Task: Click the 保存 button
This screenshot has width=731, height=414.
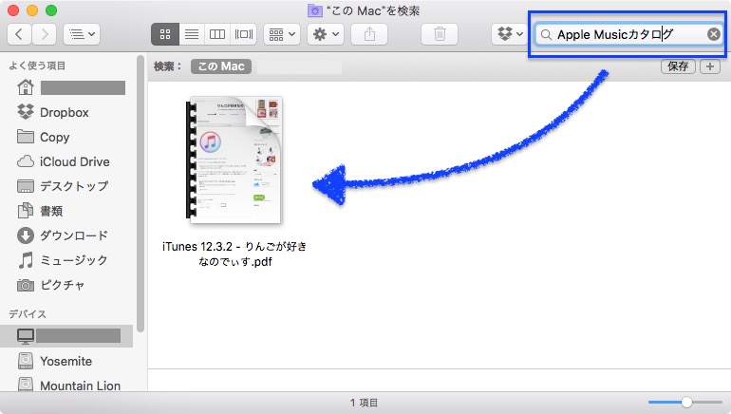Action: pyautogui.click(x=678, y=66)
